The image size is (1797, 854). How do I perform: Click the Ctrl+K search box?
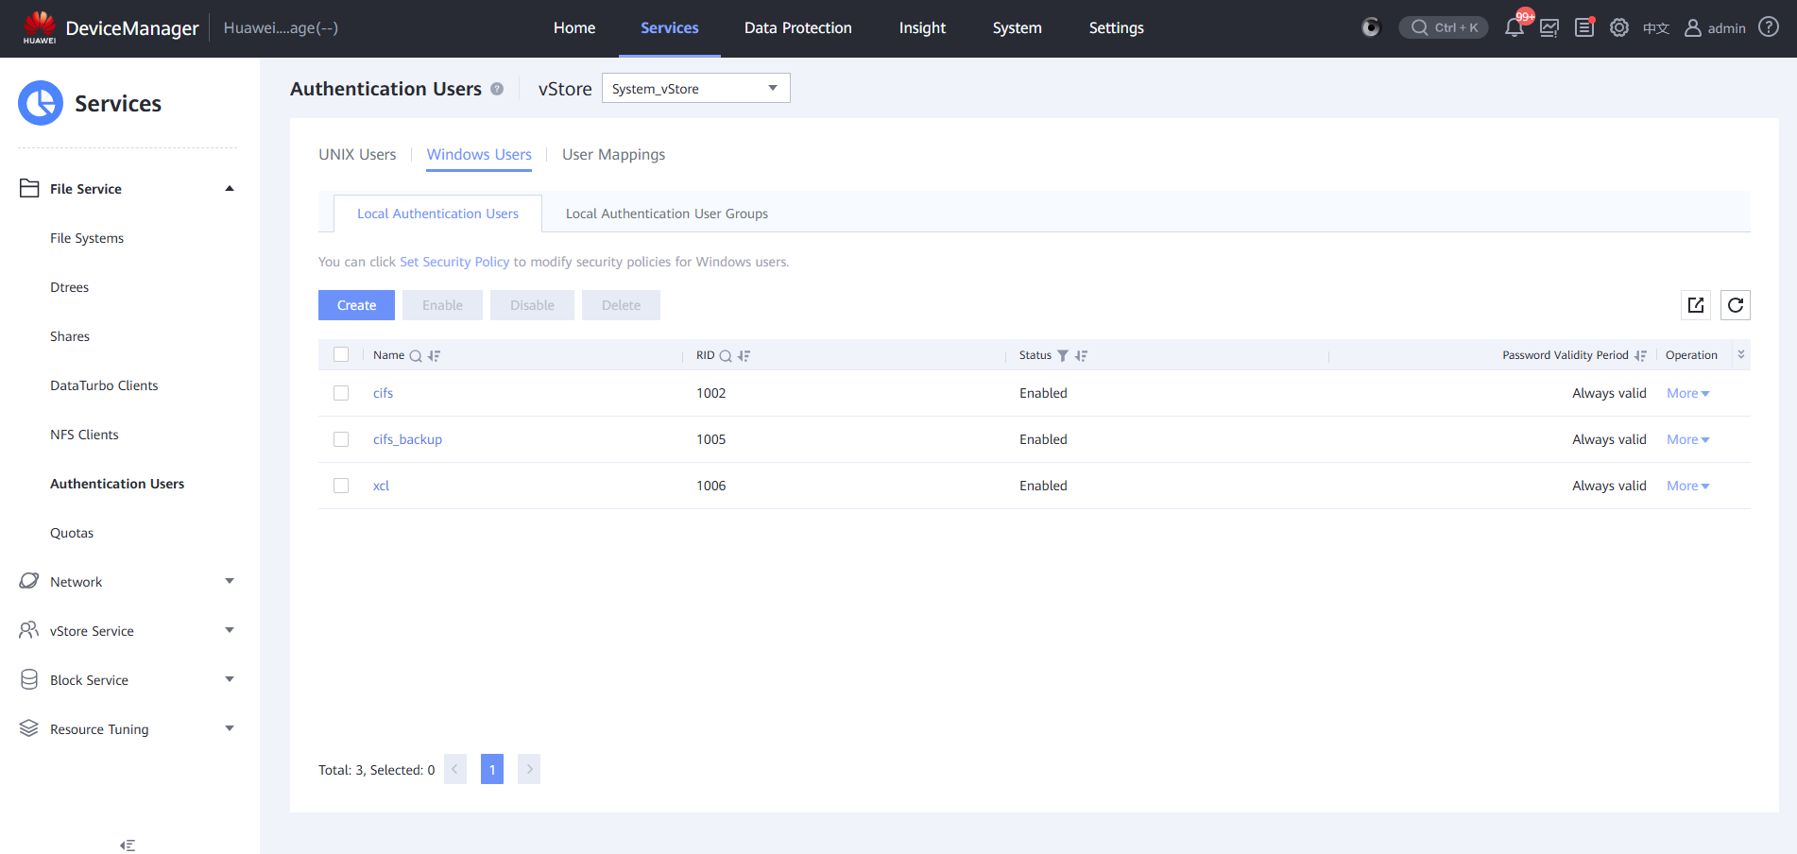tap(1444, 27)
